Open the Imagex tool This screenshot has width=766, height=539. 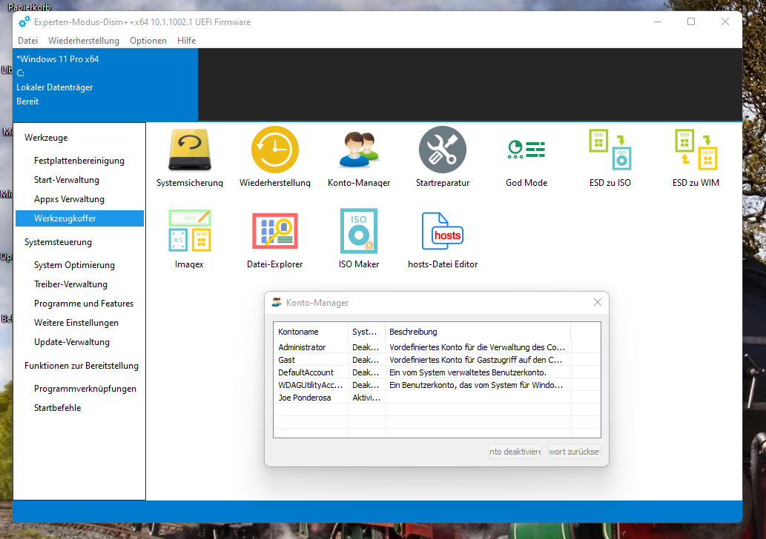click(x=190, y=238)
